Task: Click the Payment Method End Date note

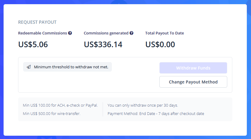Action: click(x=156, y=114)
